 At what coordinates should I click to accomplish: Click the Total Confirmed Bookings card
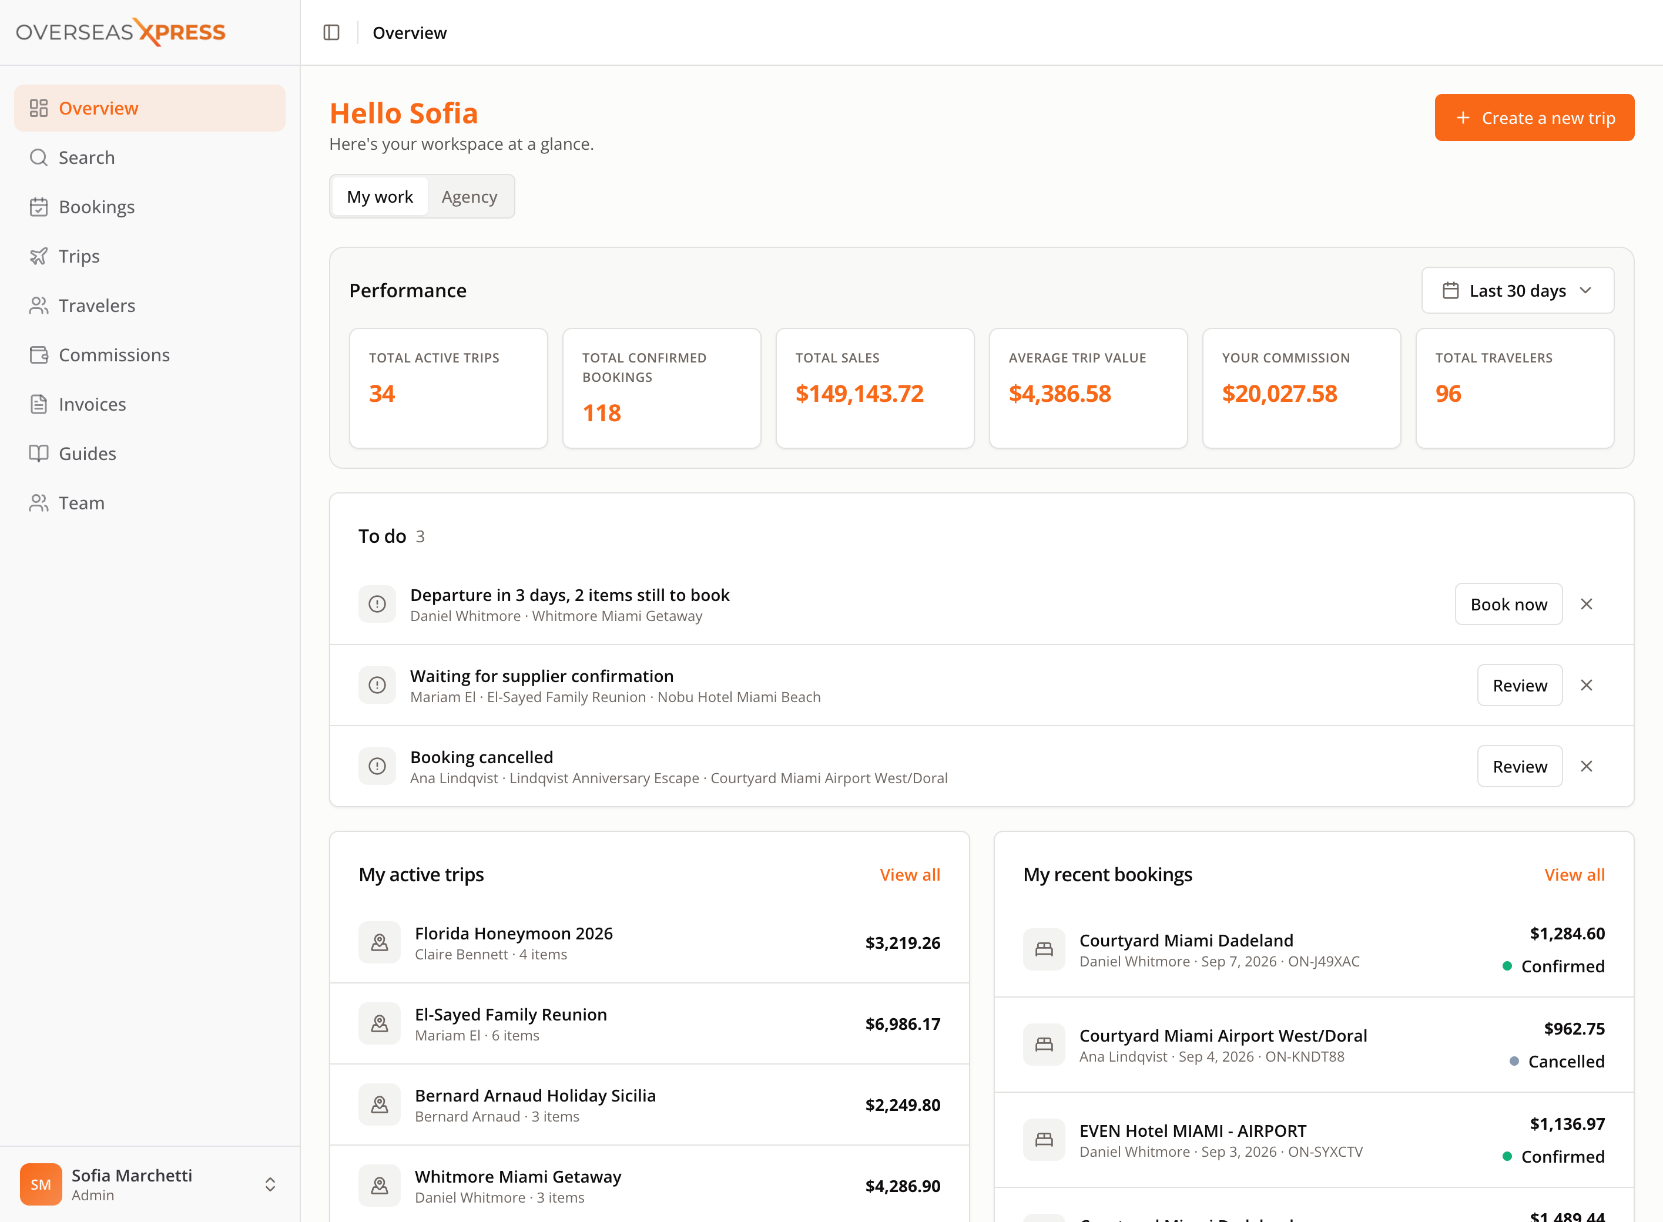pos(661,388)
